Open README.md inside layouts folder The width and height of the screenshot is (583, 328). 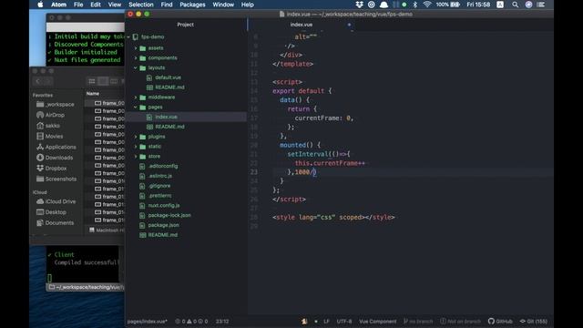point(169,87)
